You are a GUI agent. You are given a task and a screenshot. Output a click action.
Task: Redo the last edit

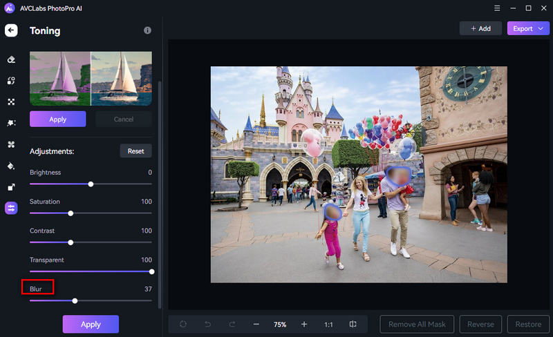232,324
